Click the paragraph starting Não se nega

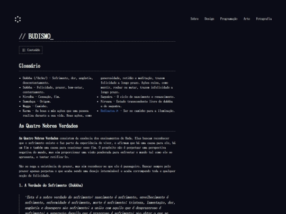coord(97,171)
